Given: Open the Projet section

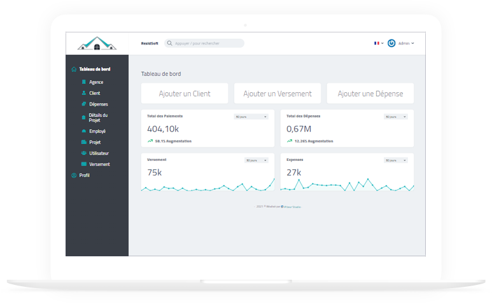Looking at the screenshot, I should pyautogui.click(x=95, y=142).
